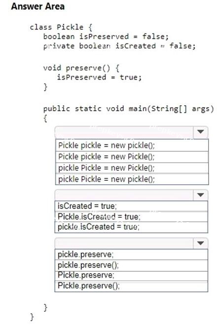Open the third dropdown arrow above preserve options
This screenshot has width=217, height=326.
point(200,243)
